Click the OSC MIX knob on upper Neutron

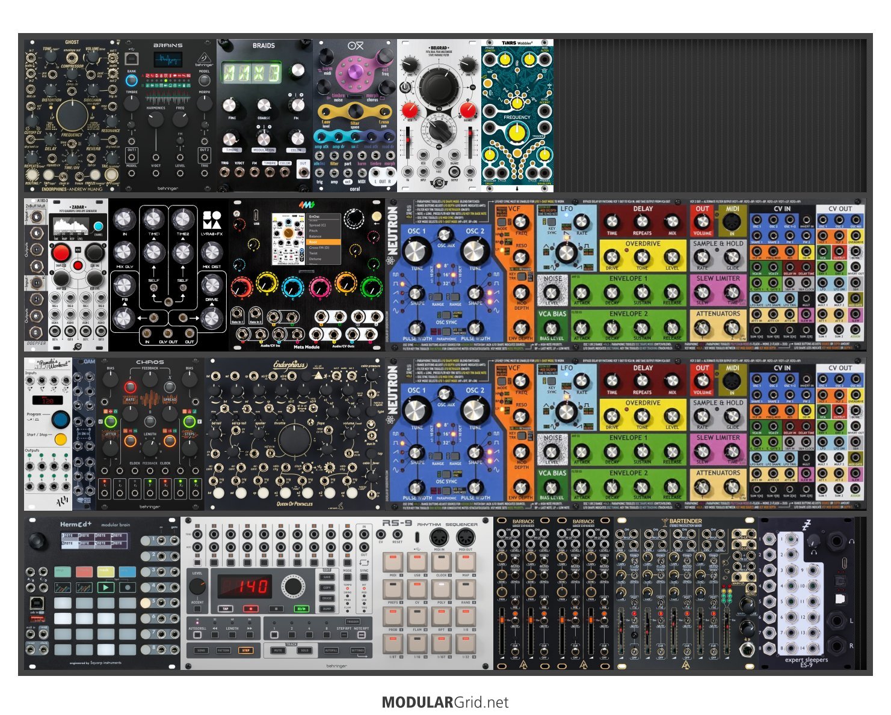(x=445, y=236)
